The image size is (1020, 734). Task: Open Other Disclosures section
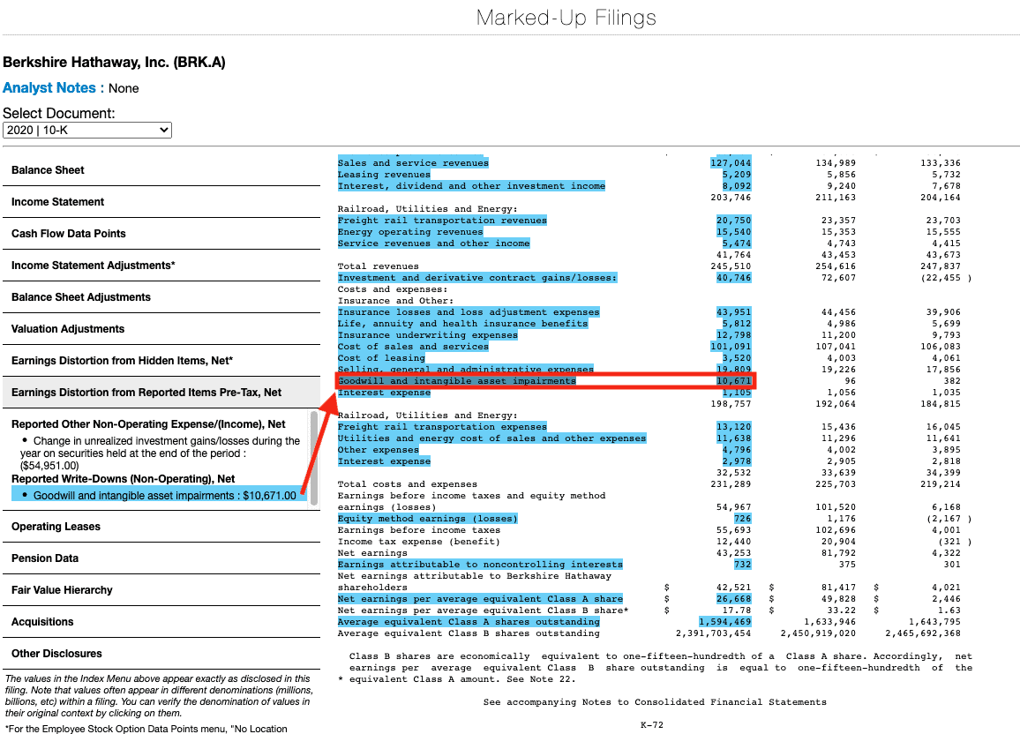(161, 654)
